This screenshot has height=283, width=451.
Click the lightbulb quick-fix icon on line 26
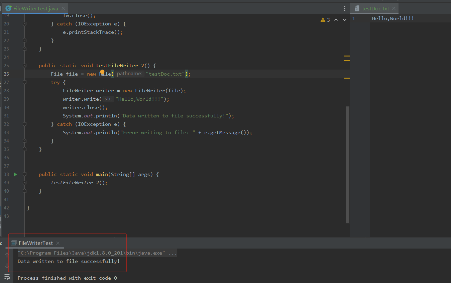click(x=102, y=72)
